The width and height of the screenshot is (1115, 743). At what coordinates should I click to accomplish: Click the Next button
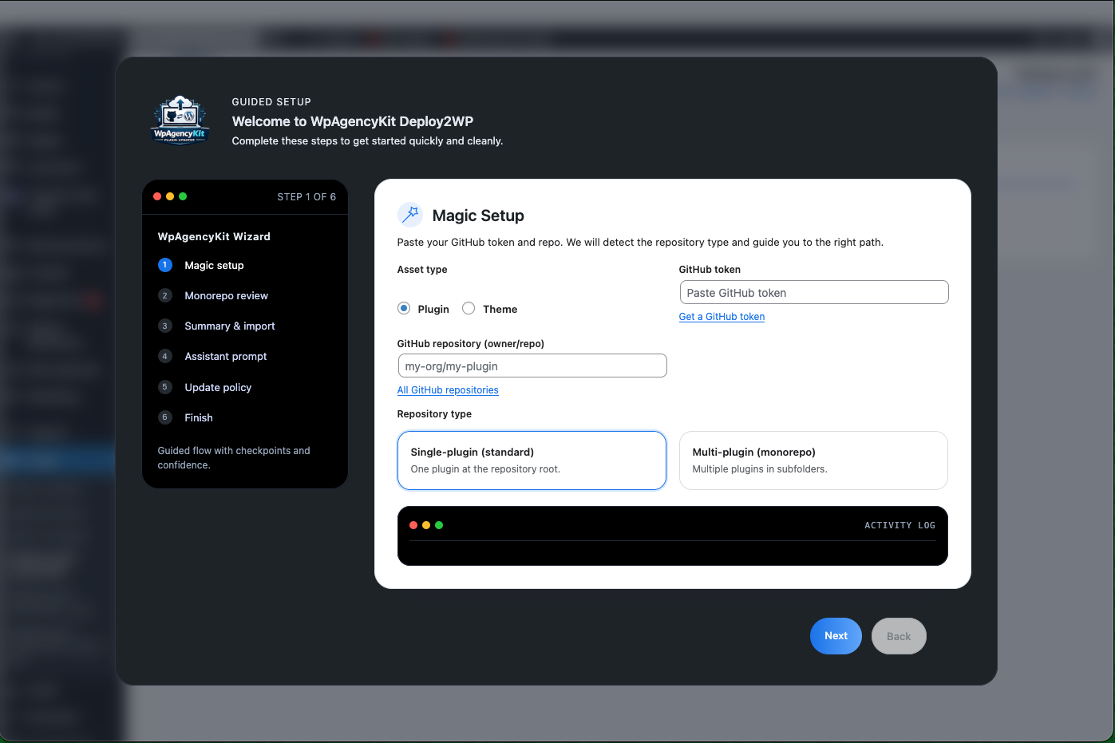[x=836, y=636]
